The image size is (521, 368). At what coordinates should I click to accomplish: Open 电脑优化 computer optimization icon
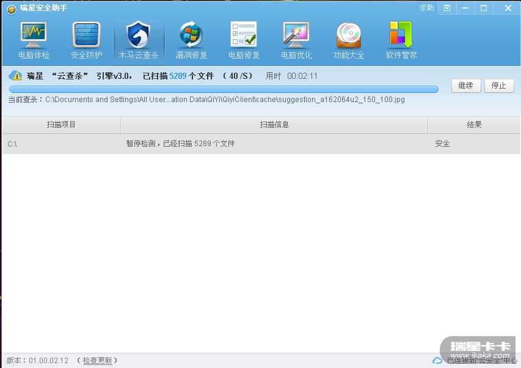click(x=296, y=40)
